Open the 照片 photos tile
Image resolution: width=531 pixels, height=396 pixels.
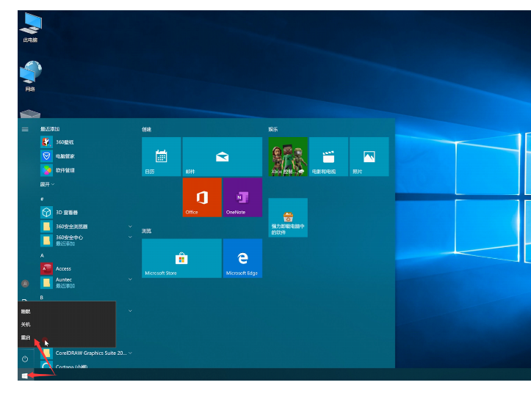coord(369,156)
